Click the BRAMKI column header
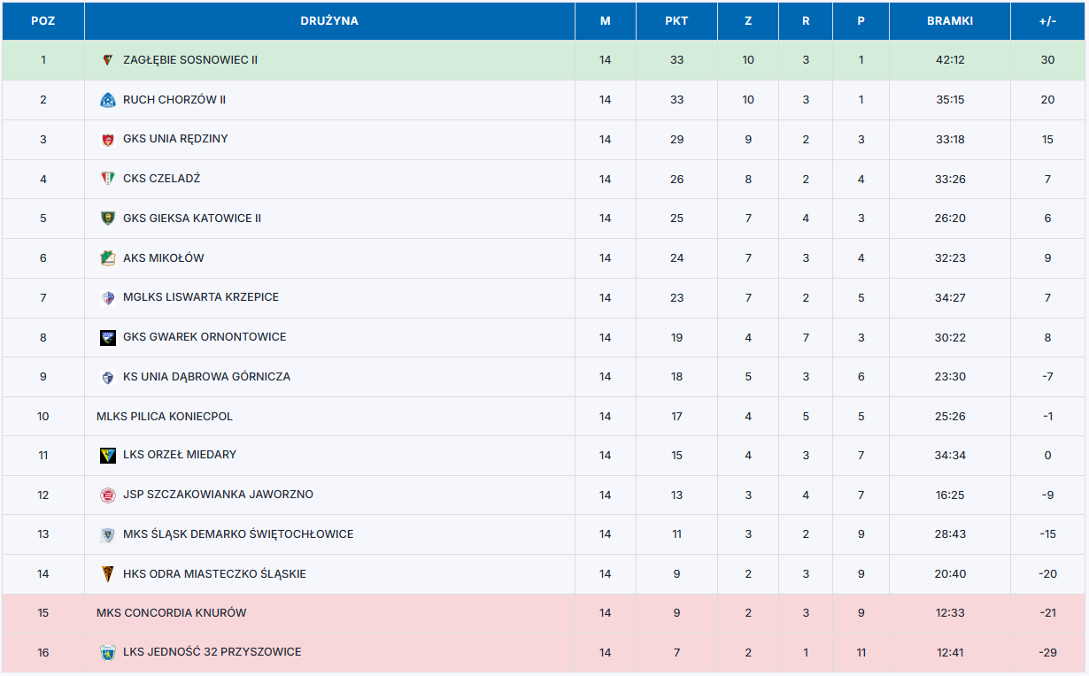Viewport: 1089px width, 676px height. [950, 21]
